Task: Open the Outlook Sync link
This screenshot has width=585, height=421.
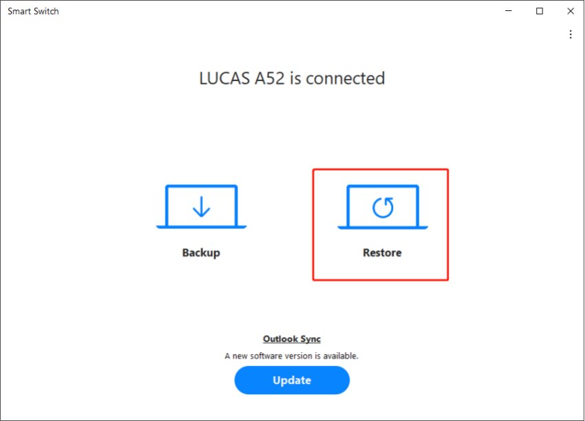Action: [x=292, y=339]
